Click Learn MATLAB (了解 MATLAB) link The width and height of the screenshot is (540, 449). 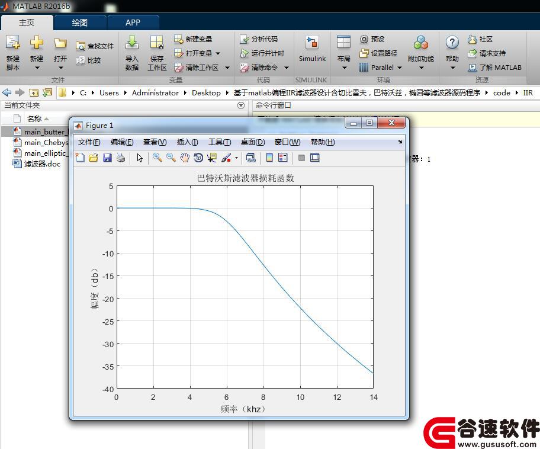(x=494, y=68)
